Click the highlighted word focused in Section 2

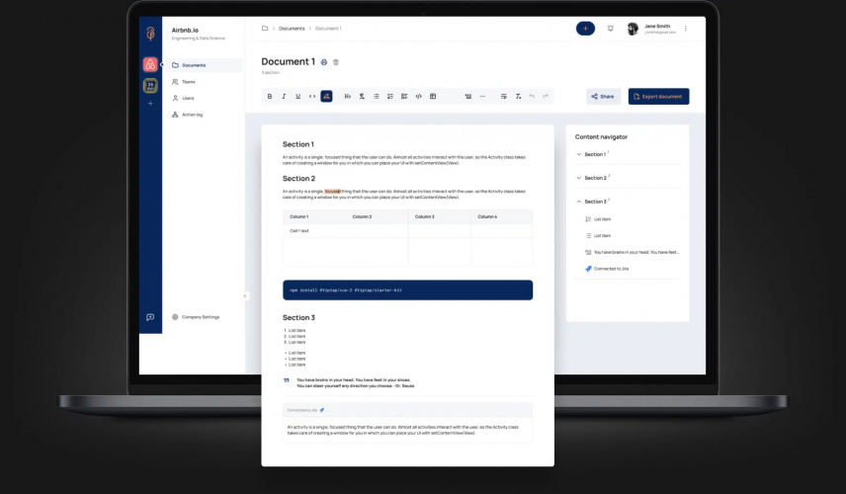pos(332,192)
